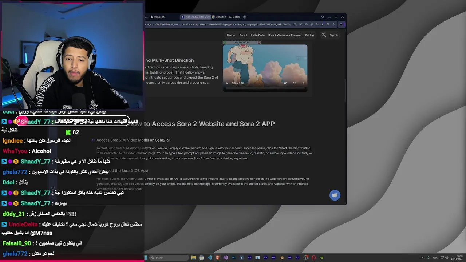Open the browser downloads icon
466x262 pixels.
coord(323,24)
